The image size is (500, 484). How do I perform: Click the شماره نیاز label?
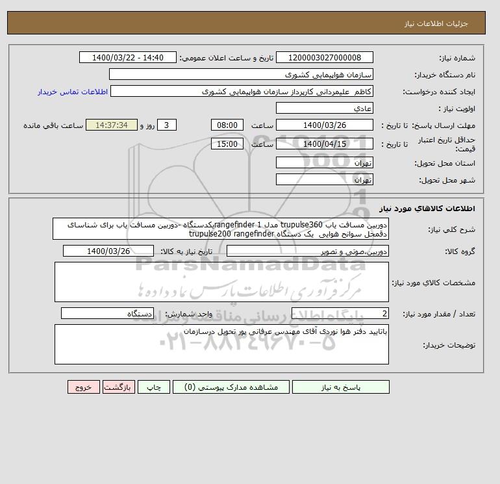point(457,58)
